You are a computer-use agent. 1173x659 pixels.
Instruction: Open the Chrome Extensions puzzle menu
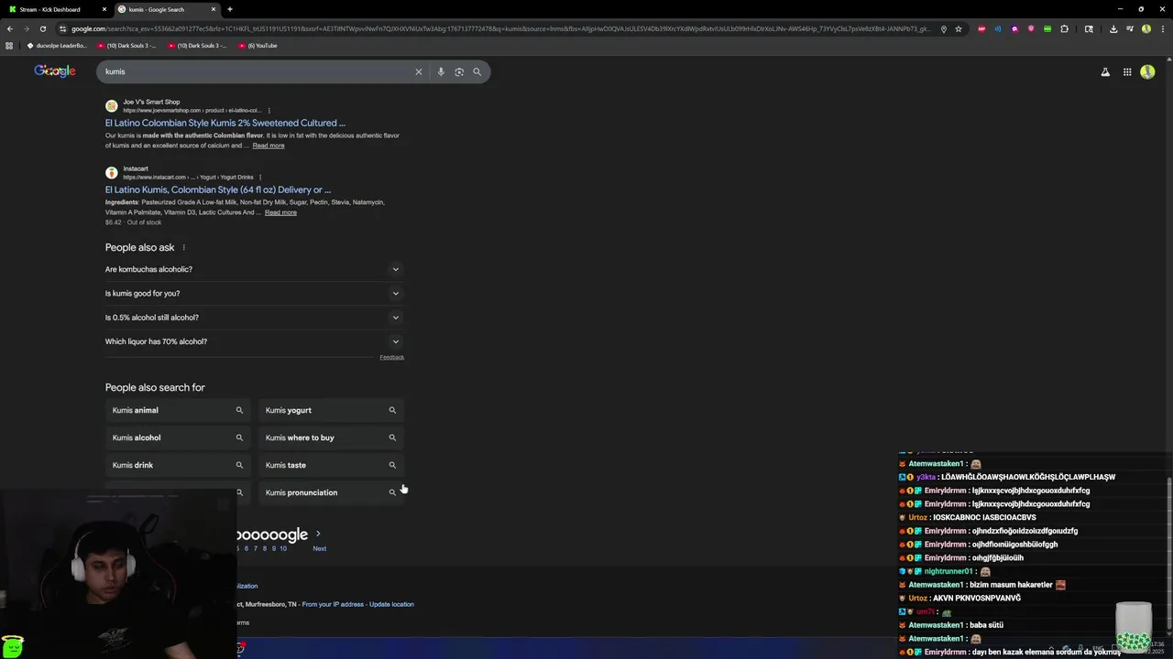click(x=1064, y=28)
